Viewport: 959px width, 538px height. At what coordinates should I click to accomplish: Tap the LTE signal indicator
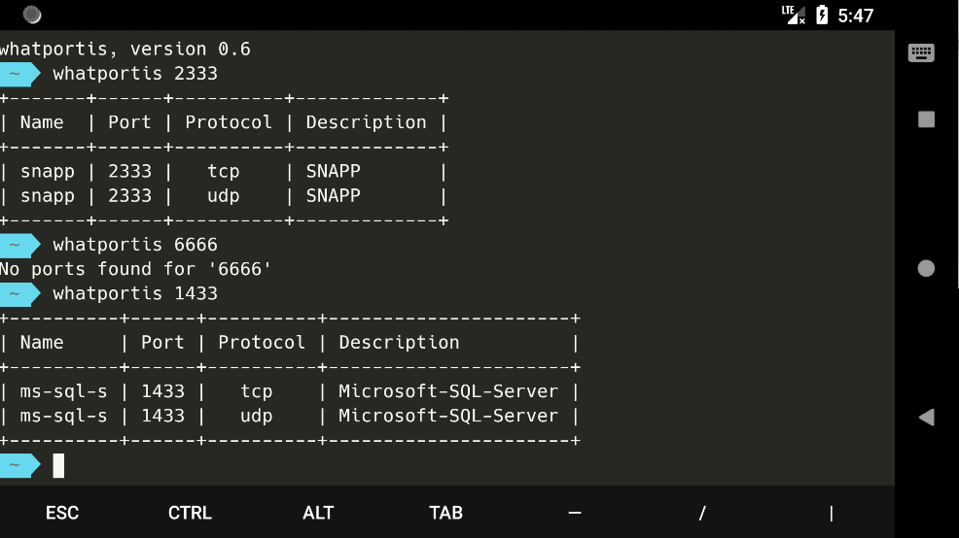coord(793,15)
